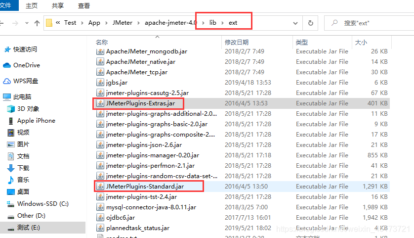The height and width of the screenshot is (238, 414).
Task: Open Other (D:) drive
Action: coord(31,216)
